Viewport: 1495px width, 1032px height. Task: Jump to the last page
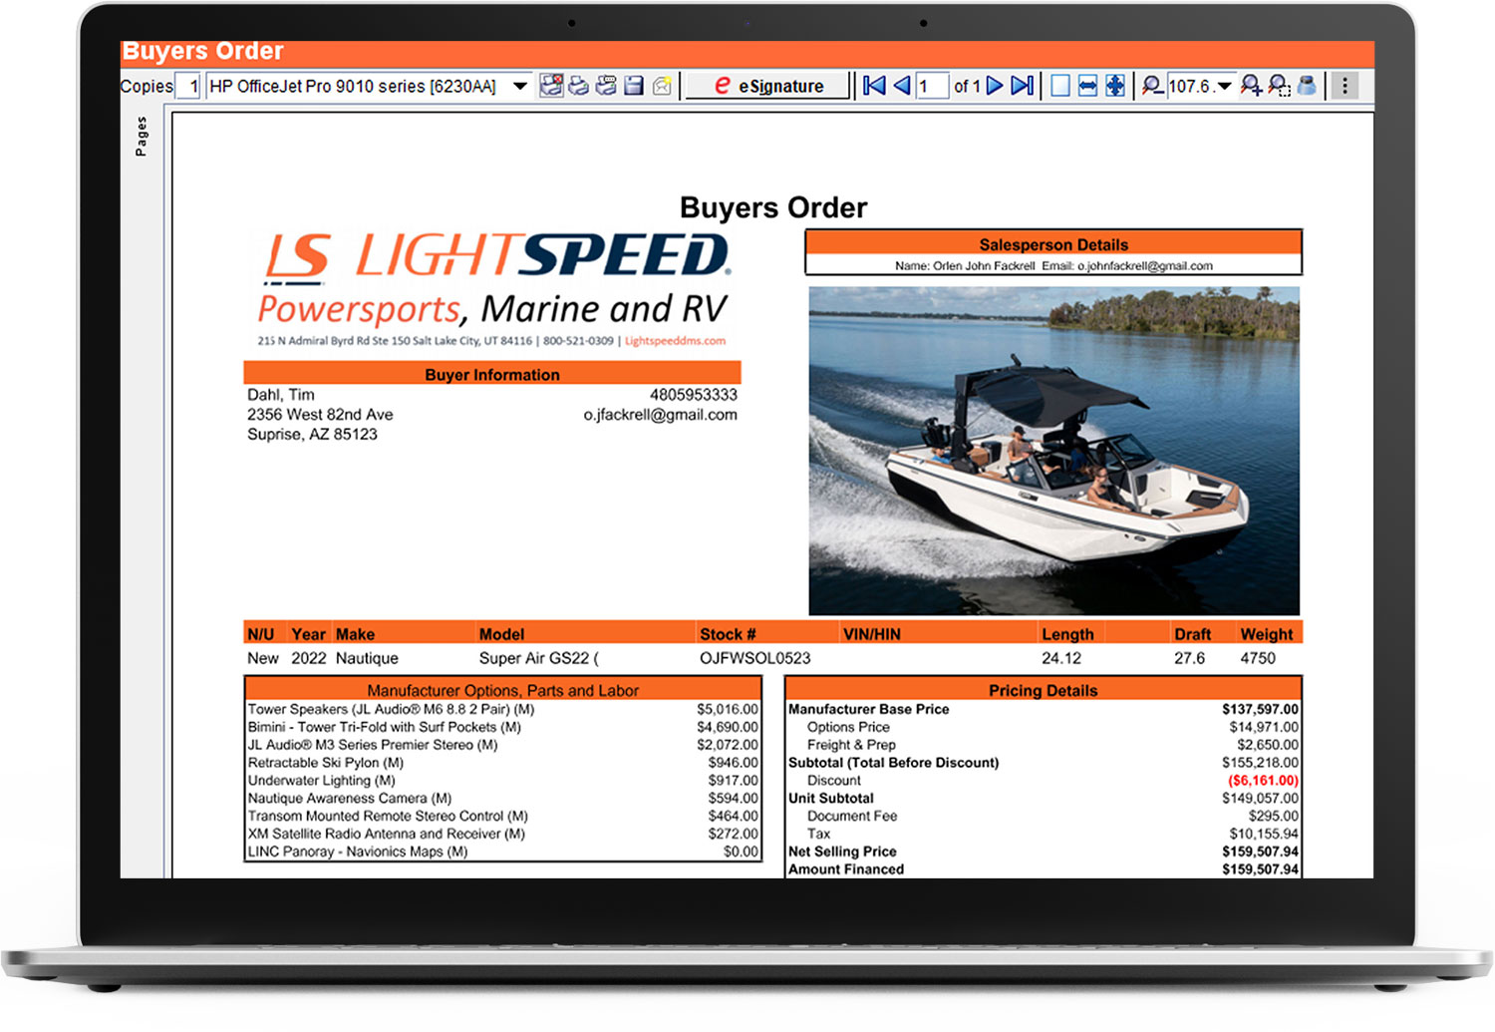[x=1023, y=86]
